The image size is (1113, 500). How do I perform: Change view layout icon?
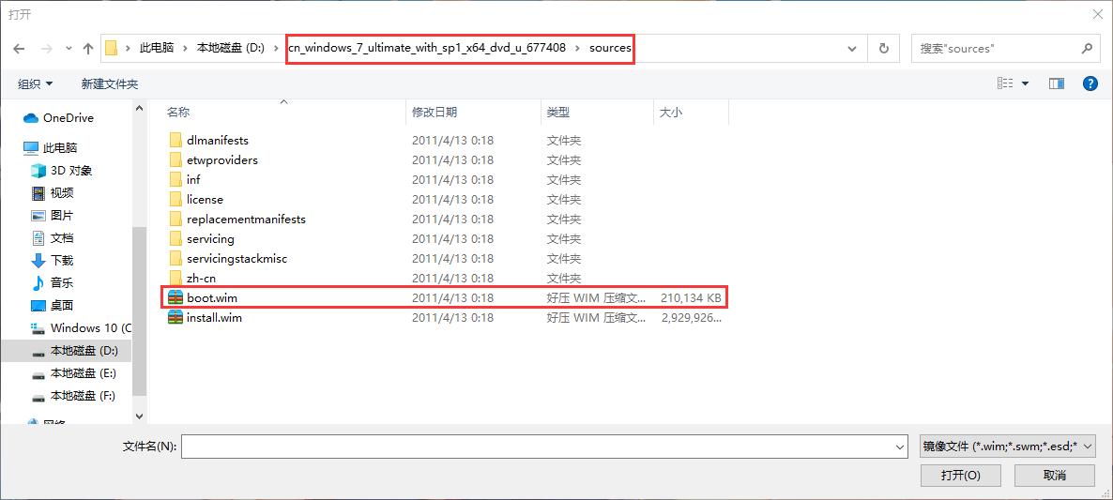(x=1005, y=83)
